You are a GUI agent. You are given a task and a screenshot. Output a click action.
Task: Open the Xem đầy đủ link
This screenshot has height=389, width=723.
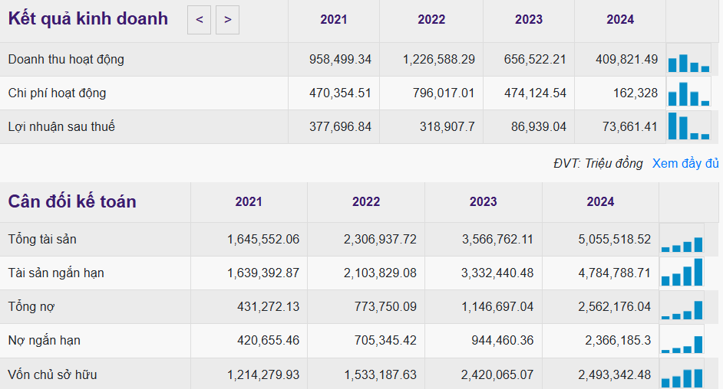[685, 163]
